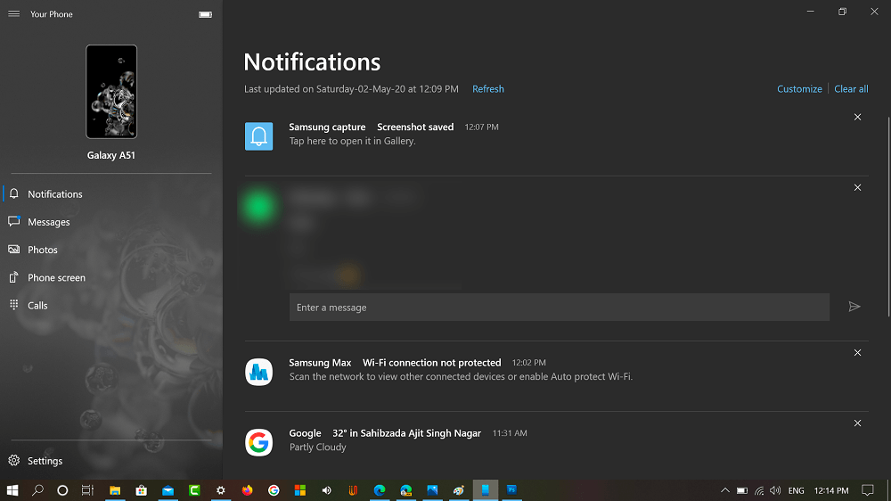Screen dimensions: 891x501
Task: Open taskbar search magnifier
Action: tap(37, 490)
